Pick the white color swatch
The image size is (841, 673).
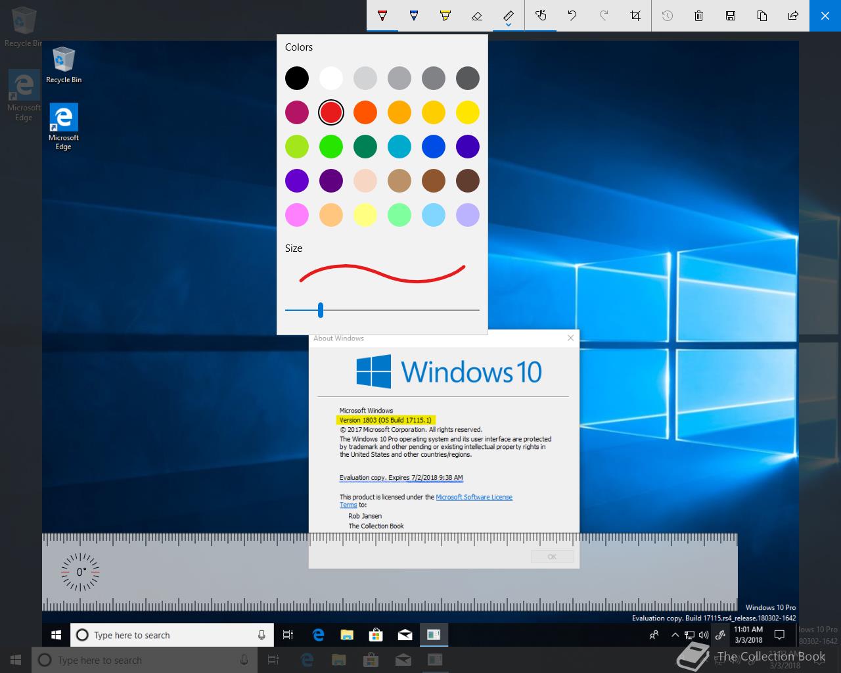(x=331, y=78)
